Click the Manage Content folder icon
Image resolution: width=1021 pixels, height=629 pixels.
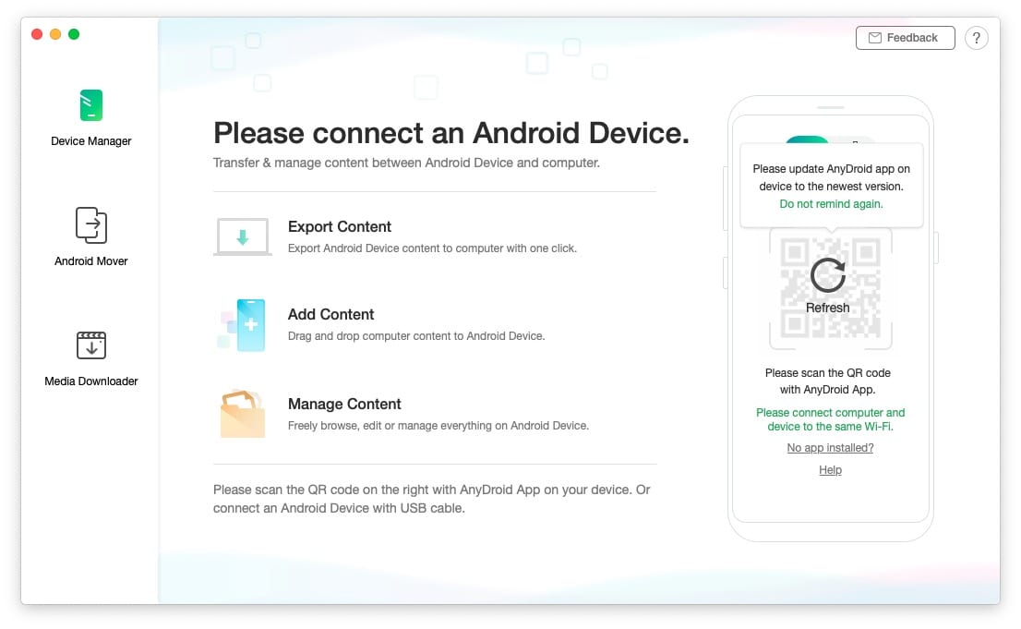242,414
